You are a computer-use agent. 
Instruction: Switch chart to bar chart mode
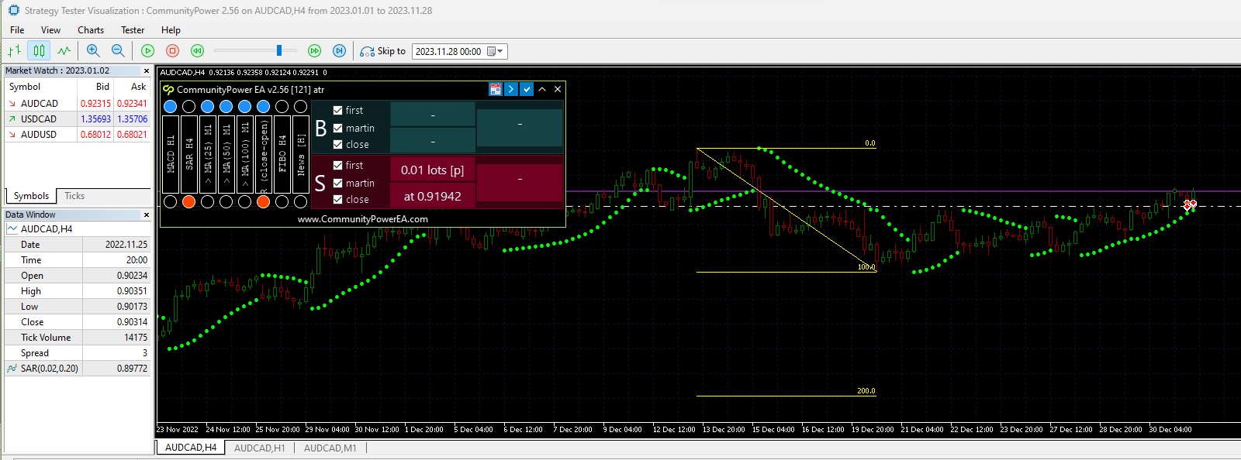point(14,51)
